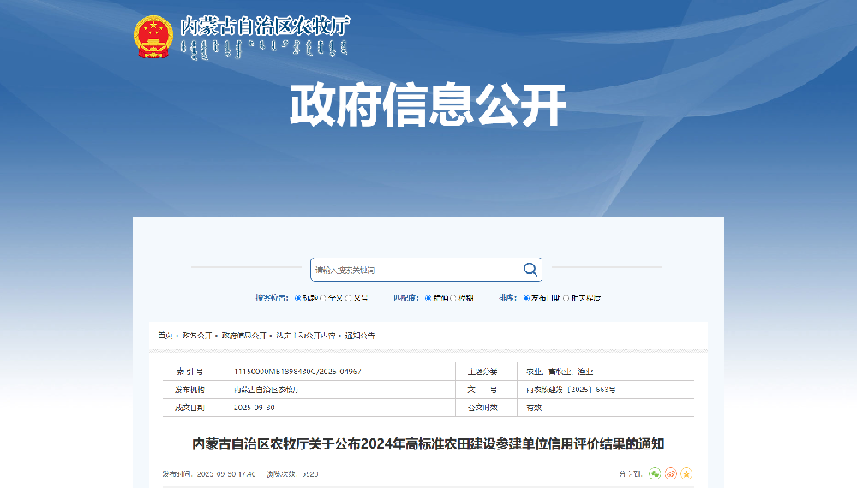The width and height of the screenshot is (857, 488).
Task: Click 发布时间 2025-09-30 17:40 text
Action: click(209, 474)
